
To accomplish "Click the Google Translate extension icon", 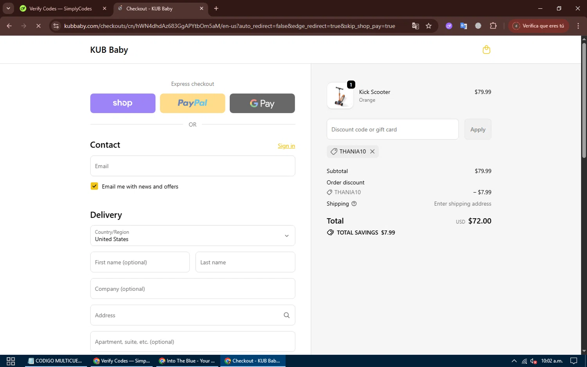I will pos(464,26).
